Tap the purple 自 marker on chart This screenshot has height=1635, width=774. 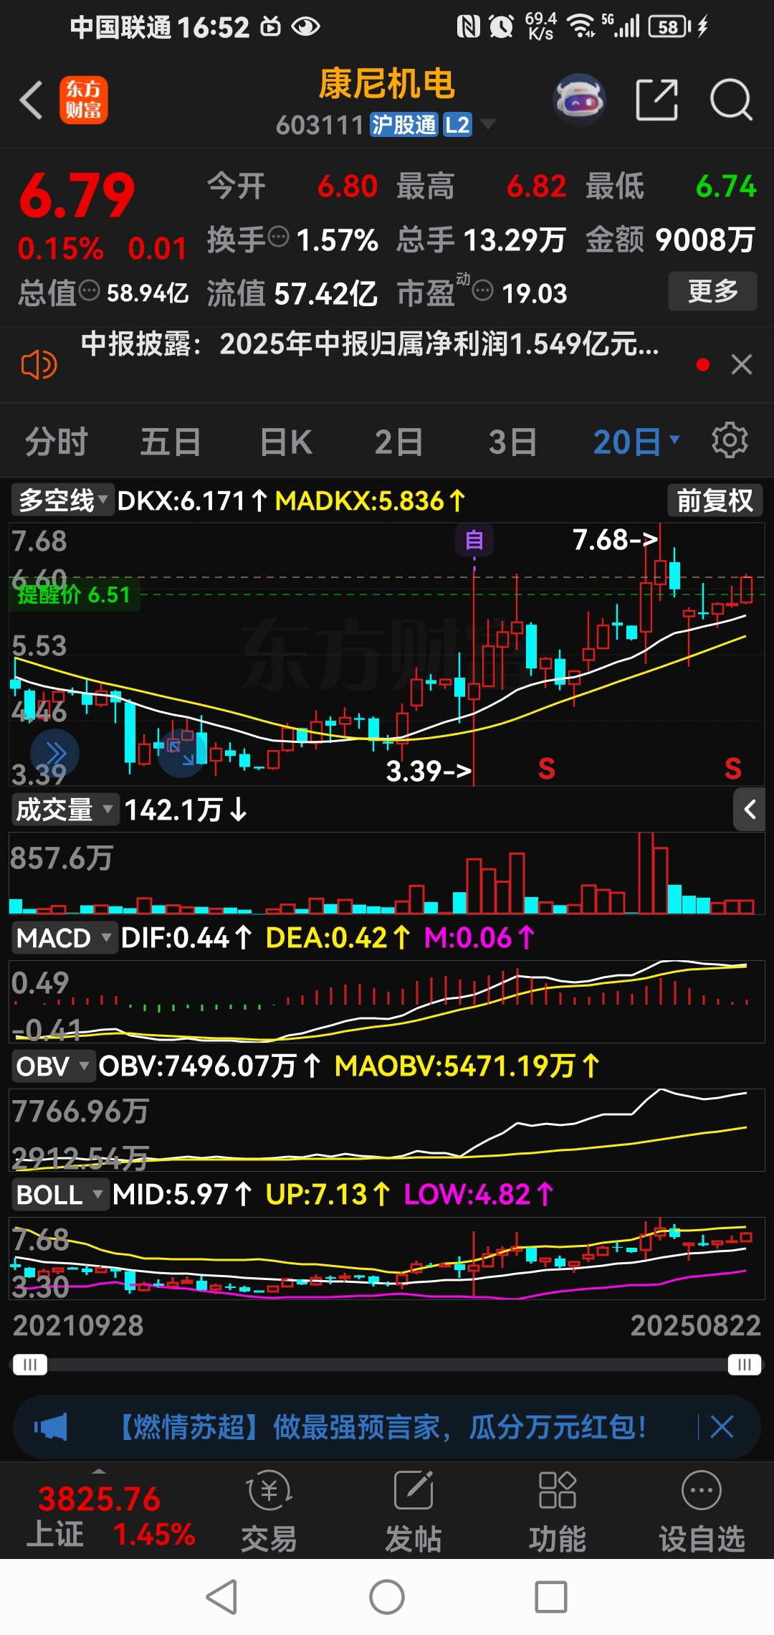tap(474, 540)
